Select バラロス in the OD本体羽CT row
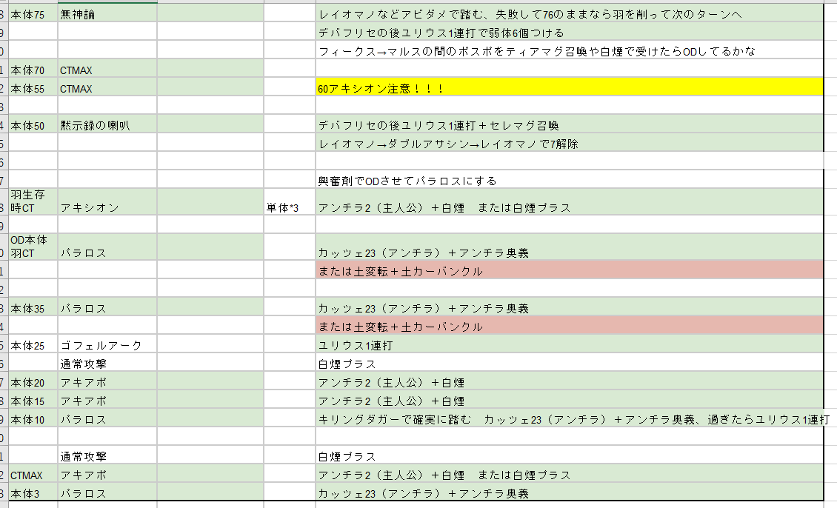This screenshot has width=837, height=508. coord(107,247)
